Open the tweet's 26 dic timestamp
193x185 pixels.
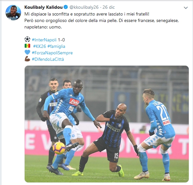tap(109, 7)
